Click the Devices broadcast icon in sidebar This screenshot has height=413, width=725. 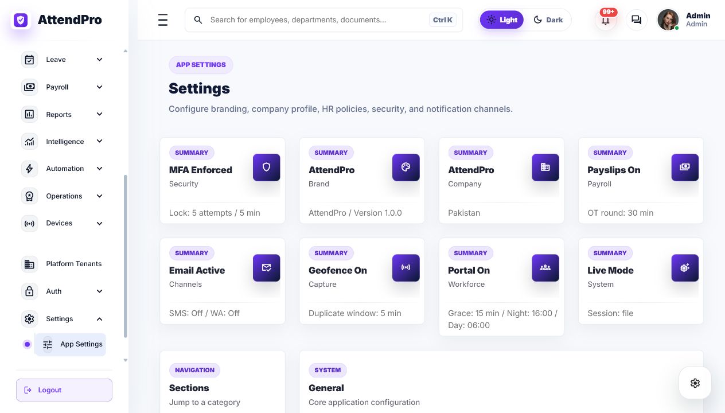(x=30, y=223)
